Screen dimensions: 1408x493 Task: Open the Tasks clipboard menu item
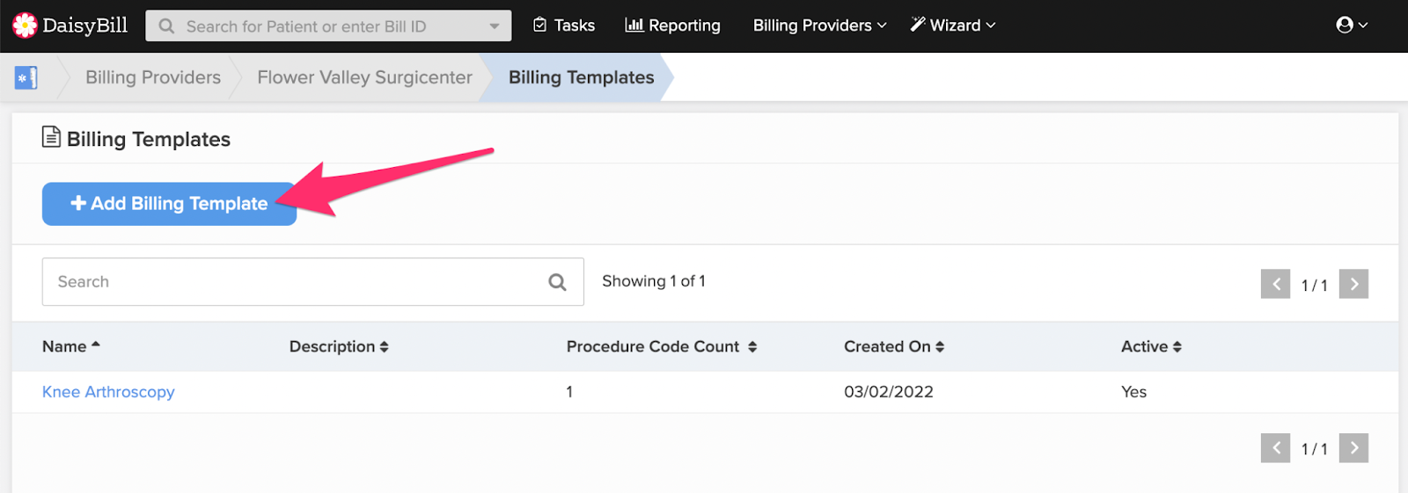pos(564,25)
